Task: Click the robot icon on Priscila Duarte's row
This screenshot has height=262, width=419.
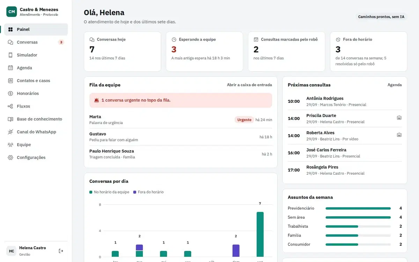Action: [x=399, y=118]
